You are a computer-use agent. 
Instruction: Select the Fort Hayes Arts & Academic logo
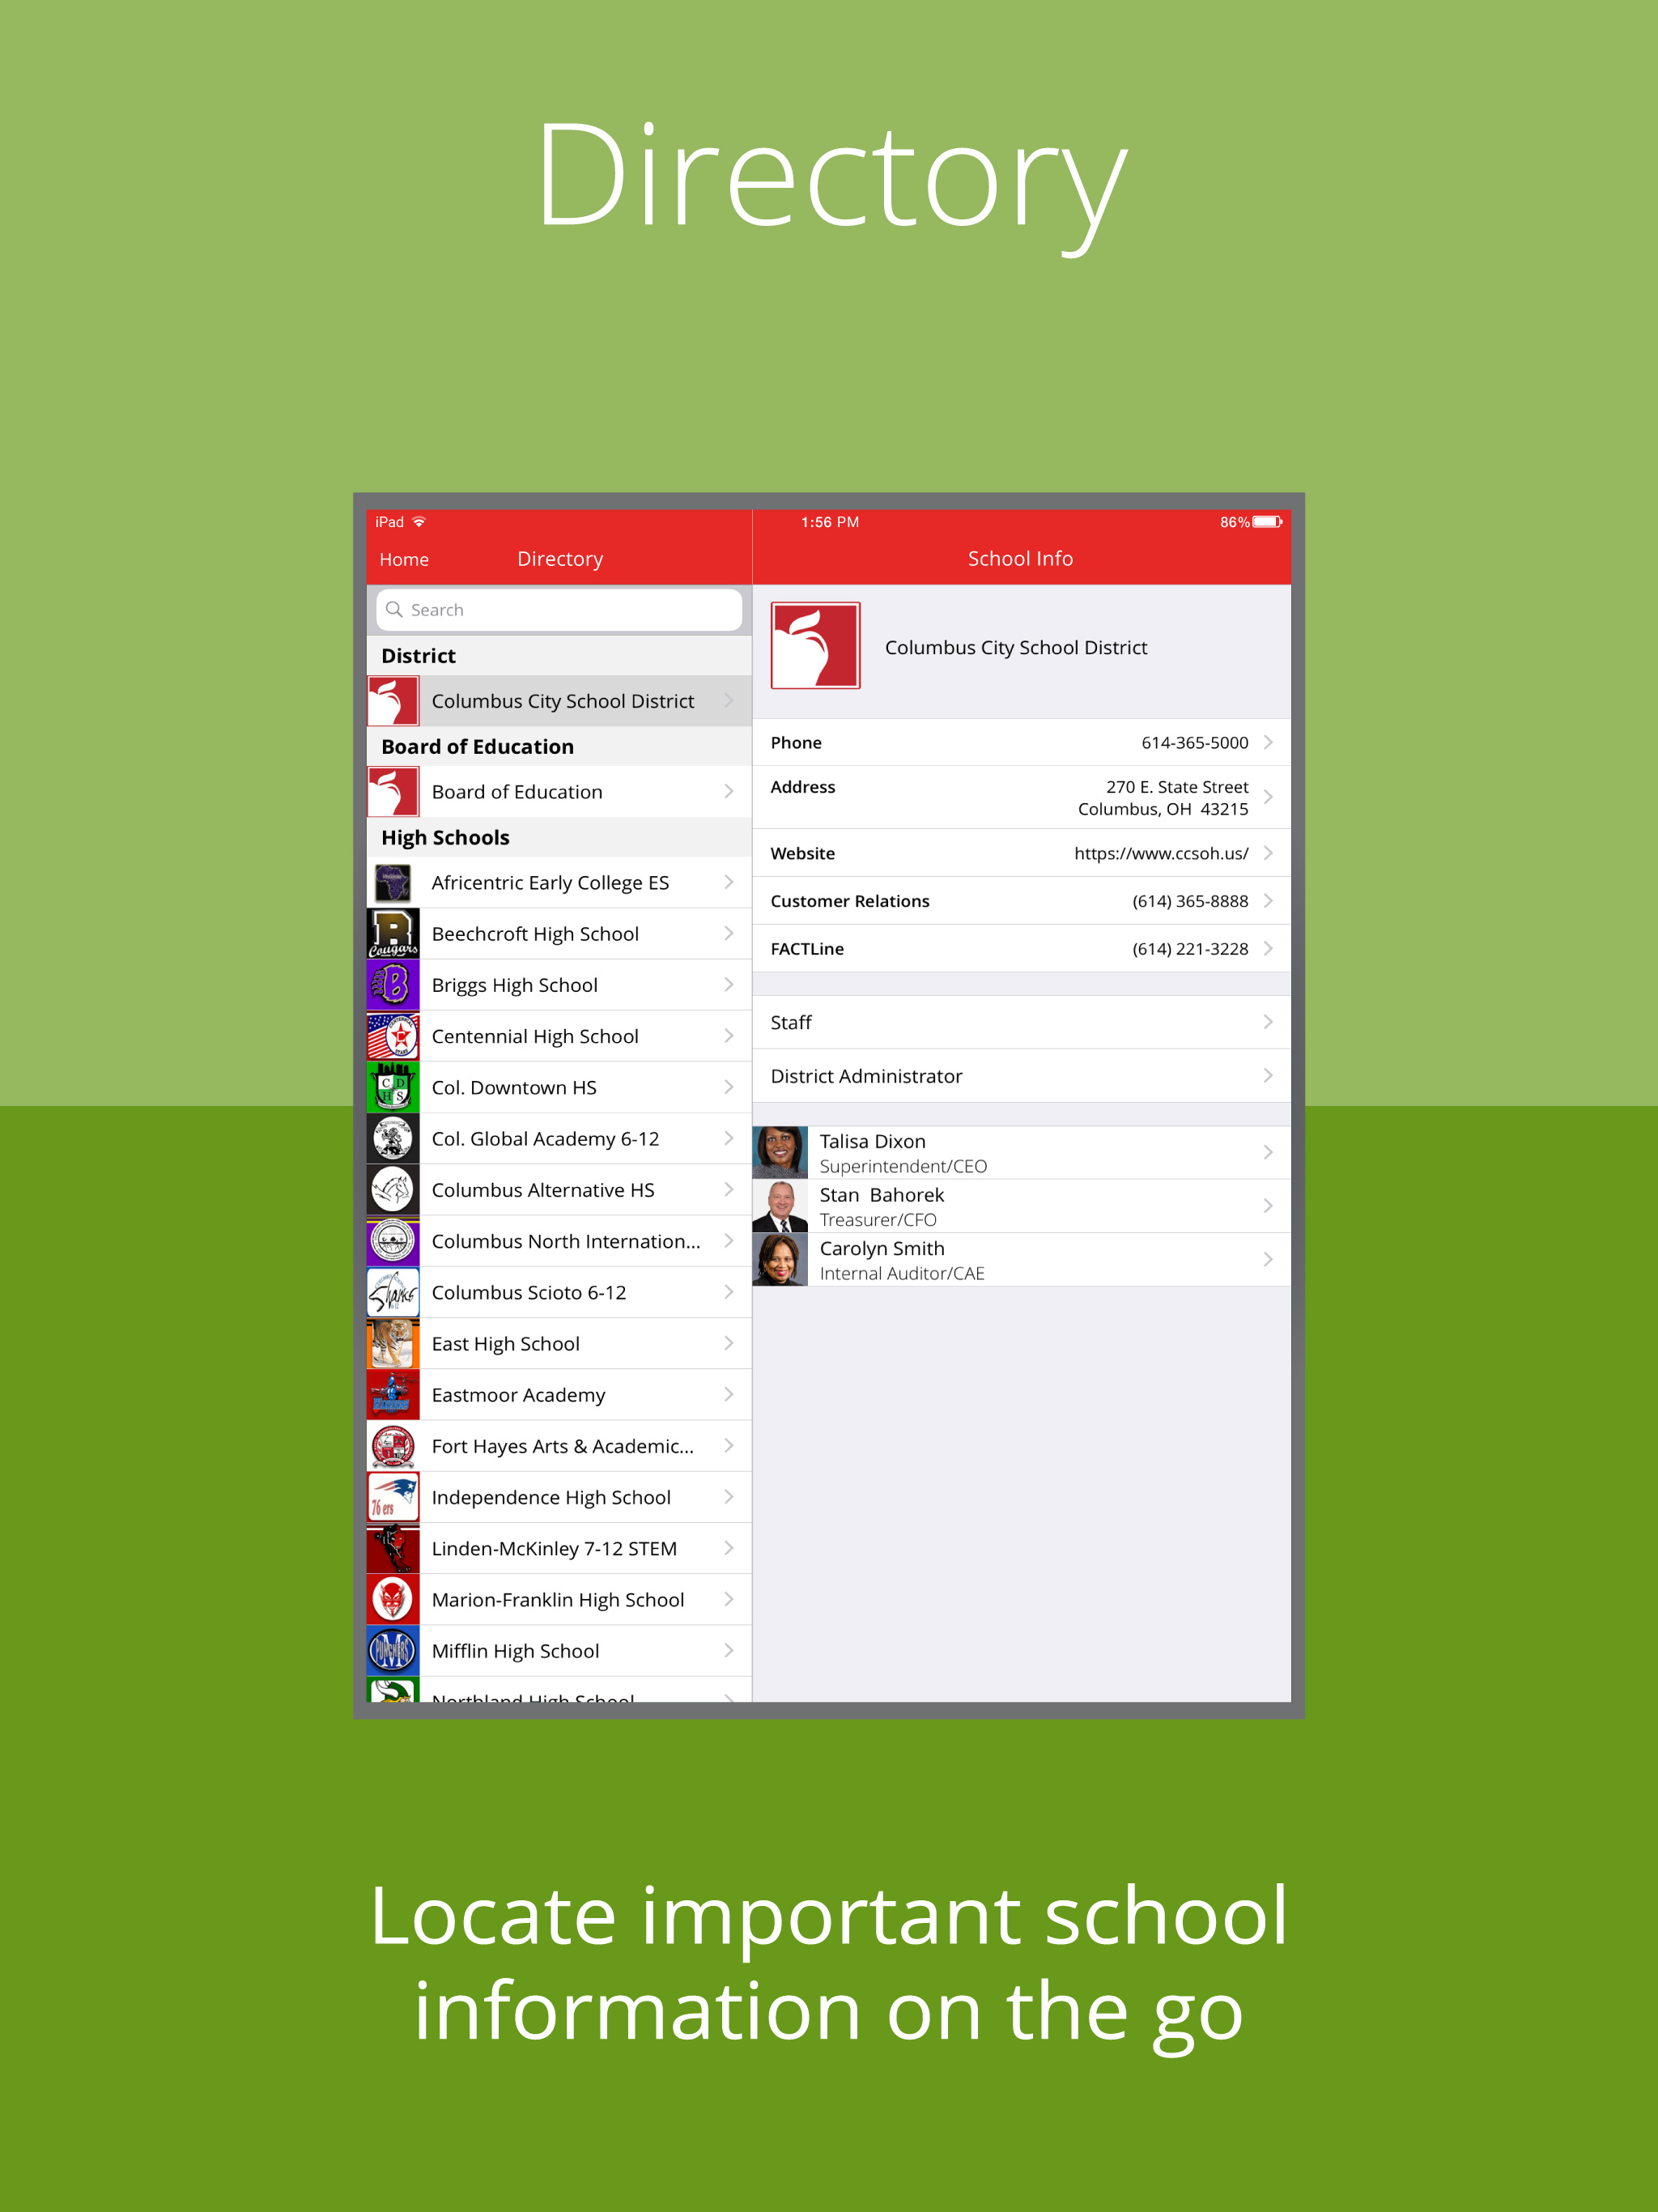[393, 1446]
